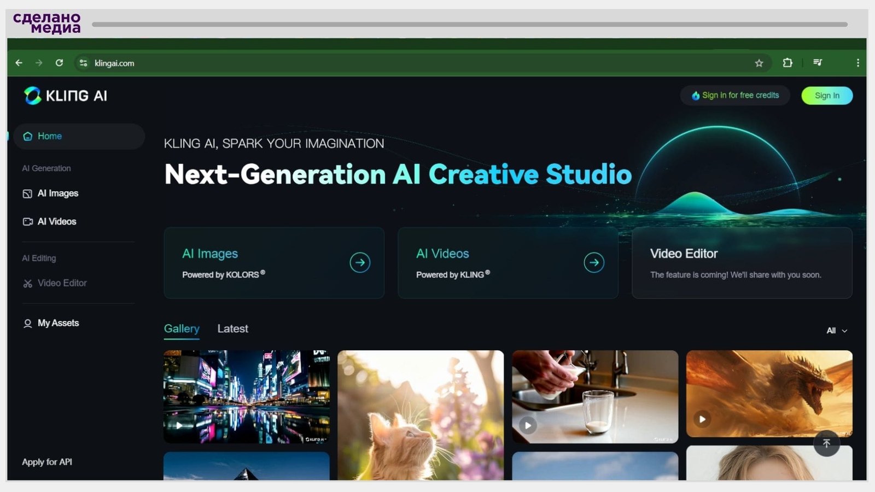Open Home in the sidebar
This screenshot has height=492, width=875.
point(79,136)
